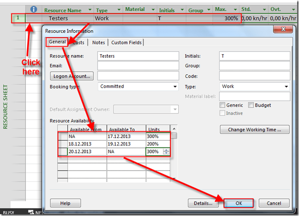Increase Units with the spinner up arrow
299x216 pixels.
click(167, 150)
